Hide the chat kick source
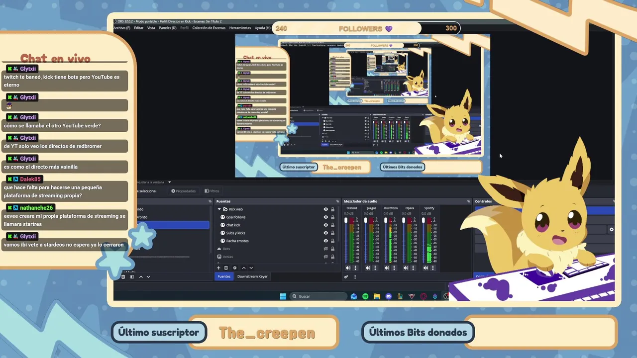The image size is (637, 358). point(326,225)
